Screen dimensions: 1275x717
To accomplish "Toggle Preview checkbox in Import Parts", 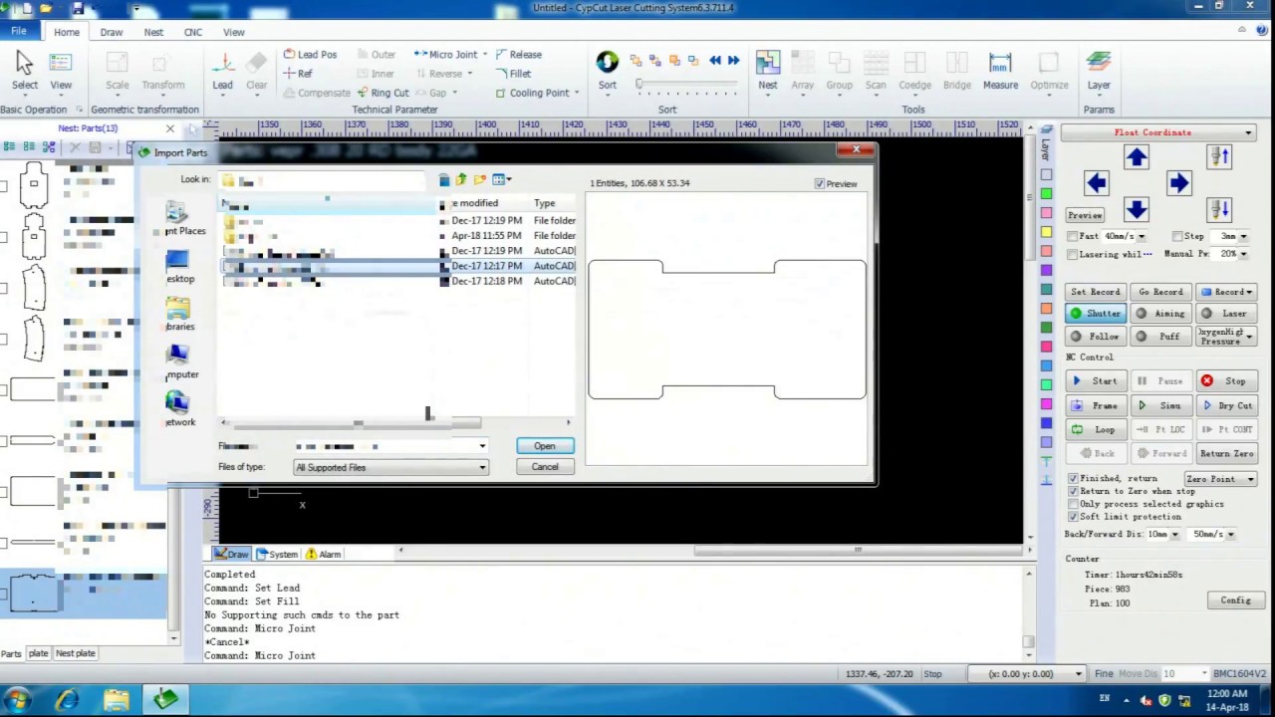I will (820, 184).
